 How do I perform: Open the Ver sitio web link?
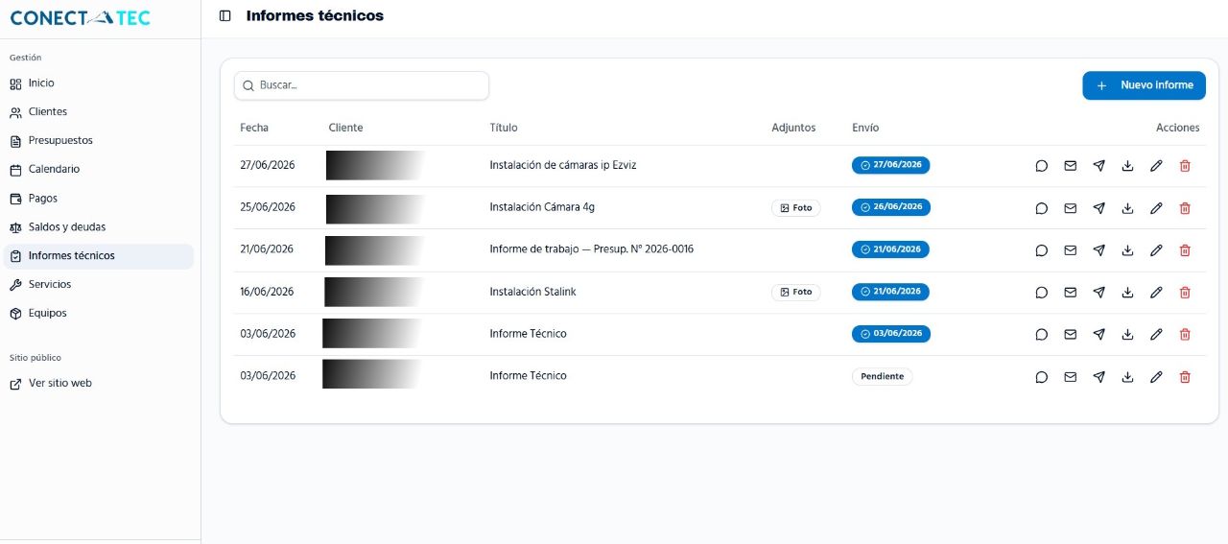(100, 384)
